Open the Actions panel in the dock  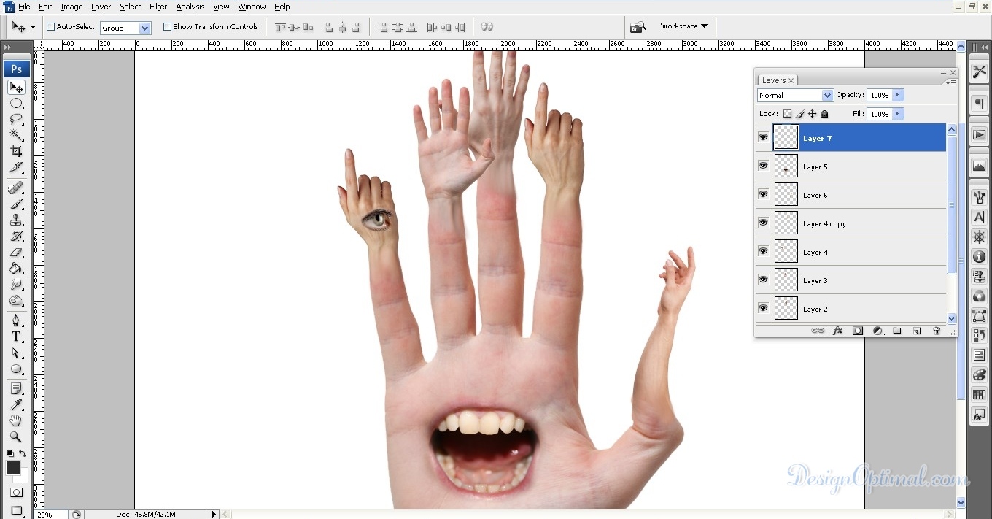click(x=979, y=135)
